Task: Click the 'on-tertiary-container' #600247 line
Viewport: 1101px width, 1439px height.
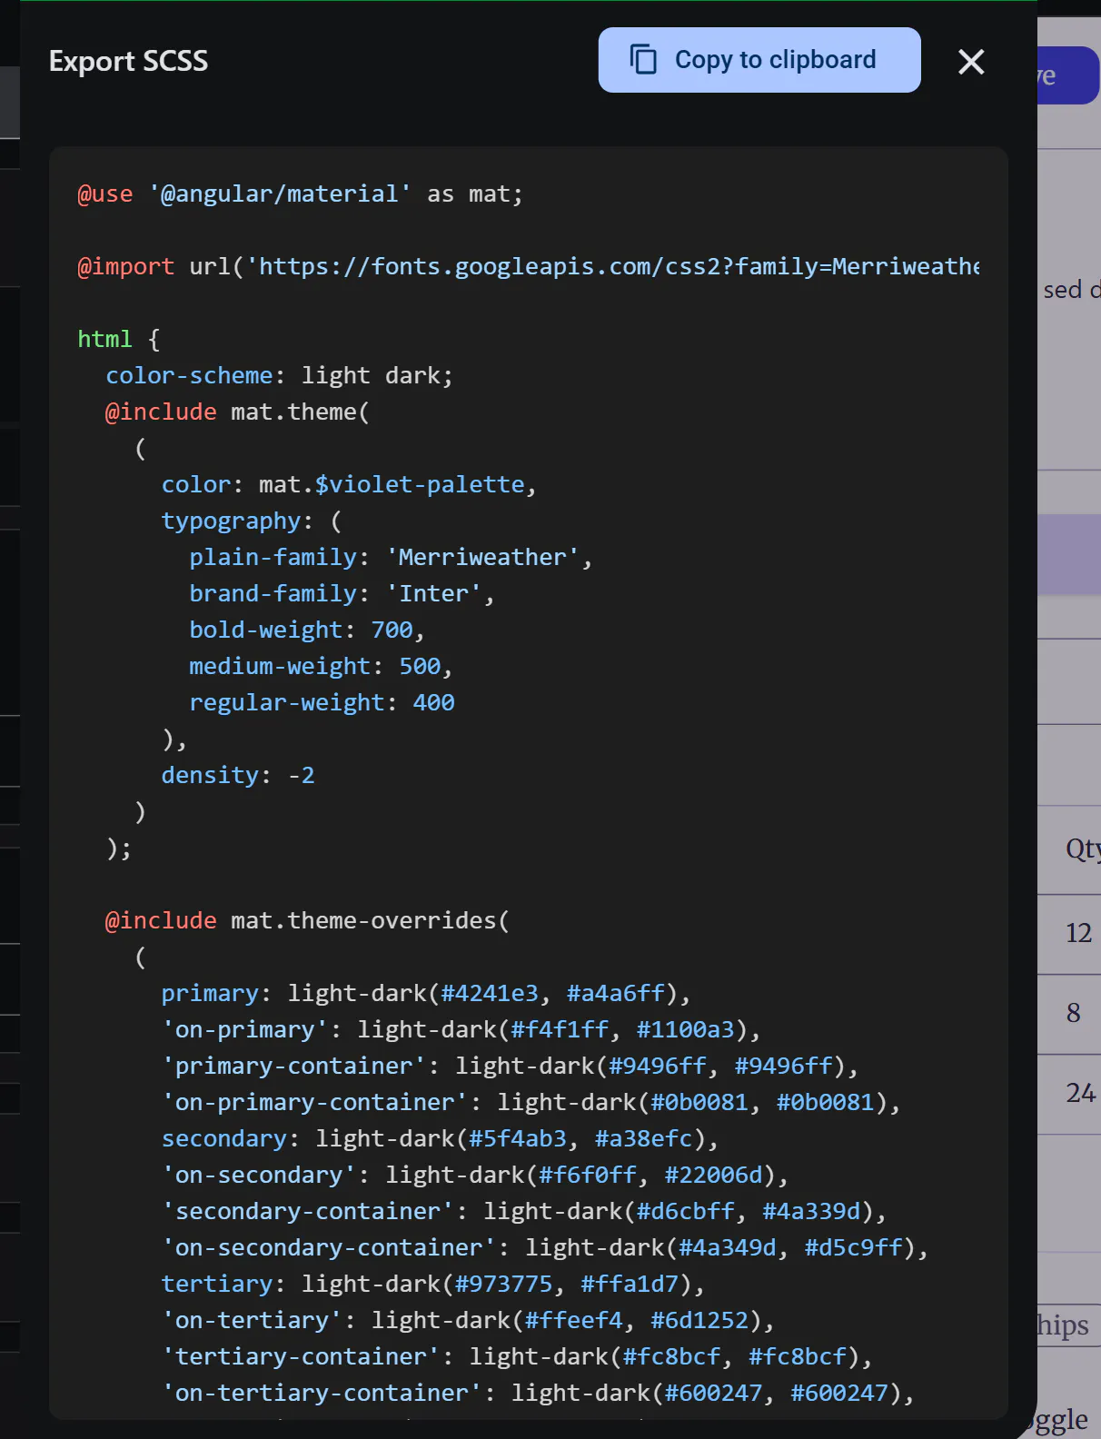Action: click(538, 1393)
